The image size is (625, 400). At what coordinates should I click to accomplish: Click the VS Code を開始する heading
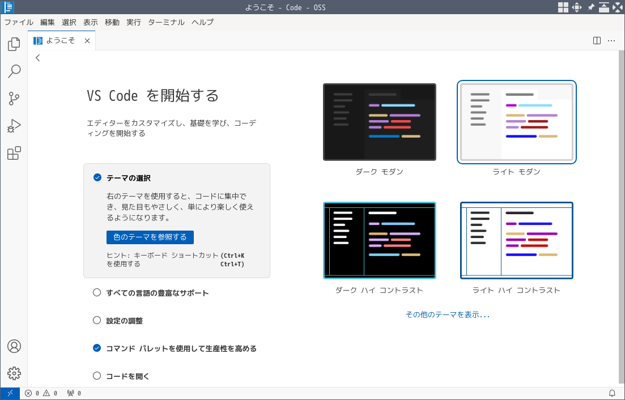pos(152,96)
